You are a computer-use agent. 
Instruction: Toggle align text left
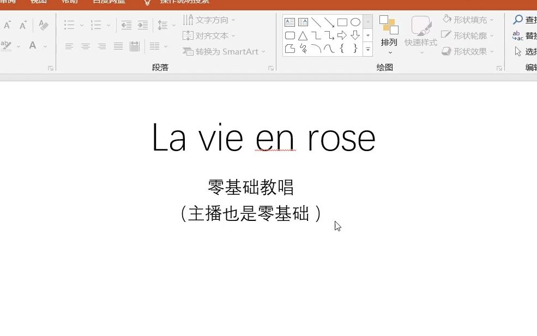(x=69, y=46)
